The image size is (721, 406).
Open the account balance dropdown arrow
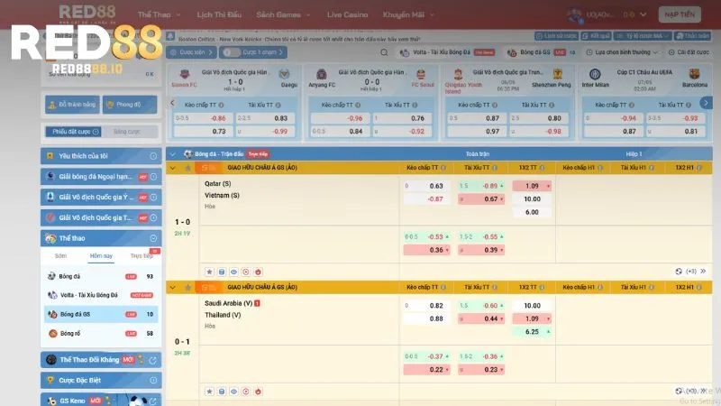coord(643,14)
